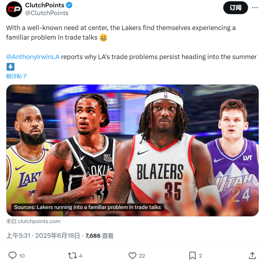The width and height of the screenshot is (265, 264).
Task: Click the ClutchPoints profile avatar
Action: click(x=14, y=9)
